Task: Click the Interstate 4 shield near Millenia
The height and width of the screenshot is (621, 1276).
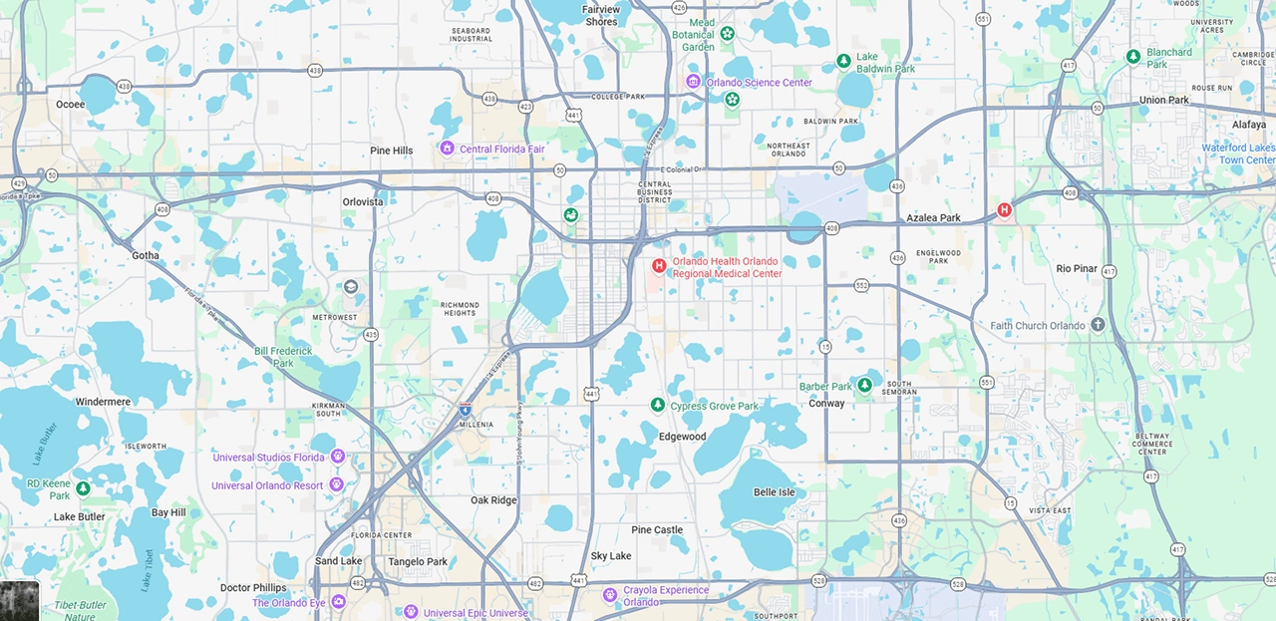Action: coord(465,409)
